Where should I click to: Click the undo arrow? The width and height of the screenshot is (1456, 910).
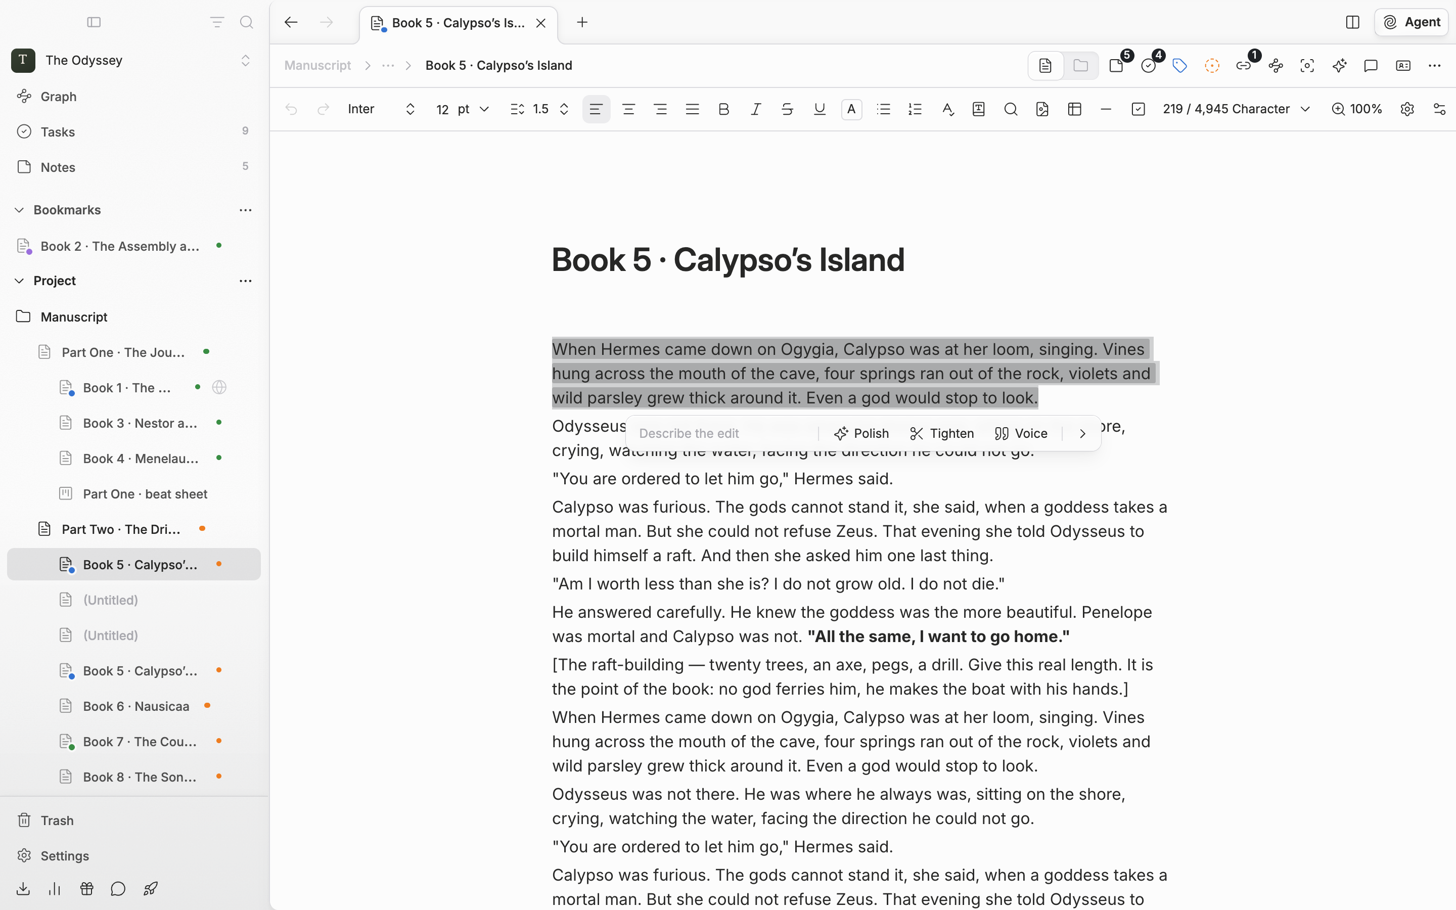coord(291,109)
